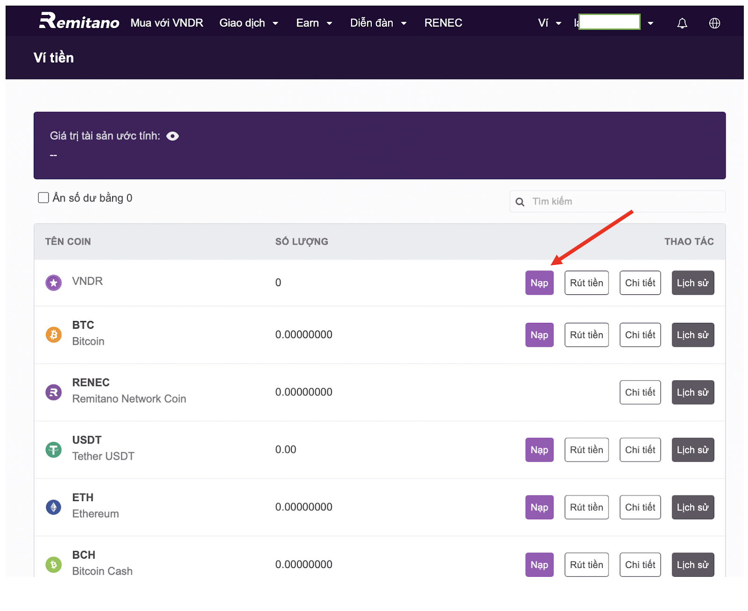The height and width of the screenshot is (611, 748).
Task: Click Nạp for ETH
Action: point(539,507)
